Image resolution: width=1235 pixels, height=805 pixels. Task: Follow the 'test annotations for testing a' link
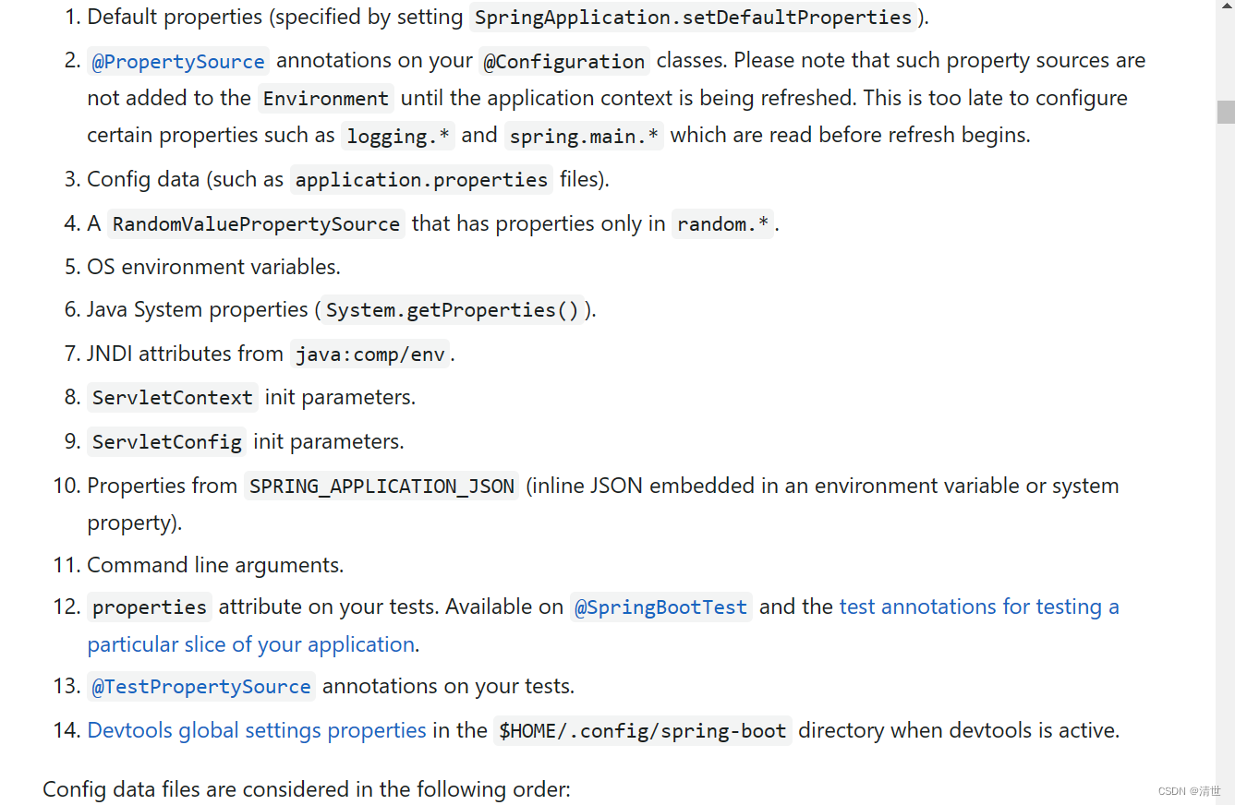tap(979, 607)
